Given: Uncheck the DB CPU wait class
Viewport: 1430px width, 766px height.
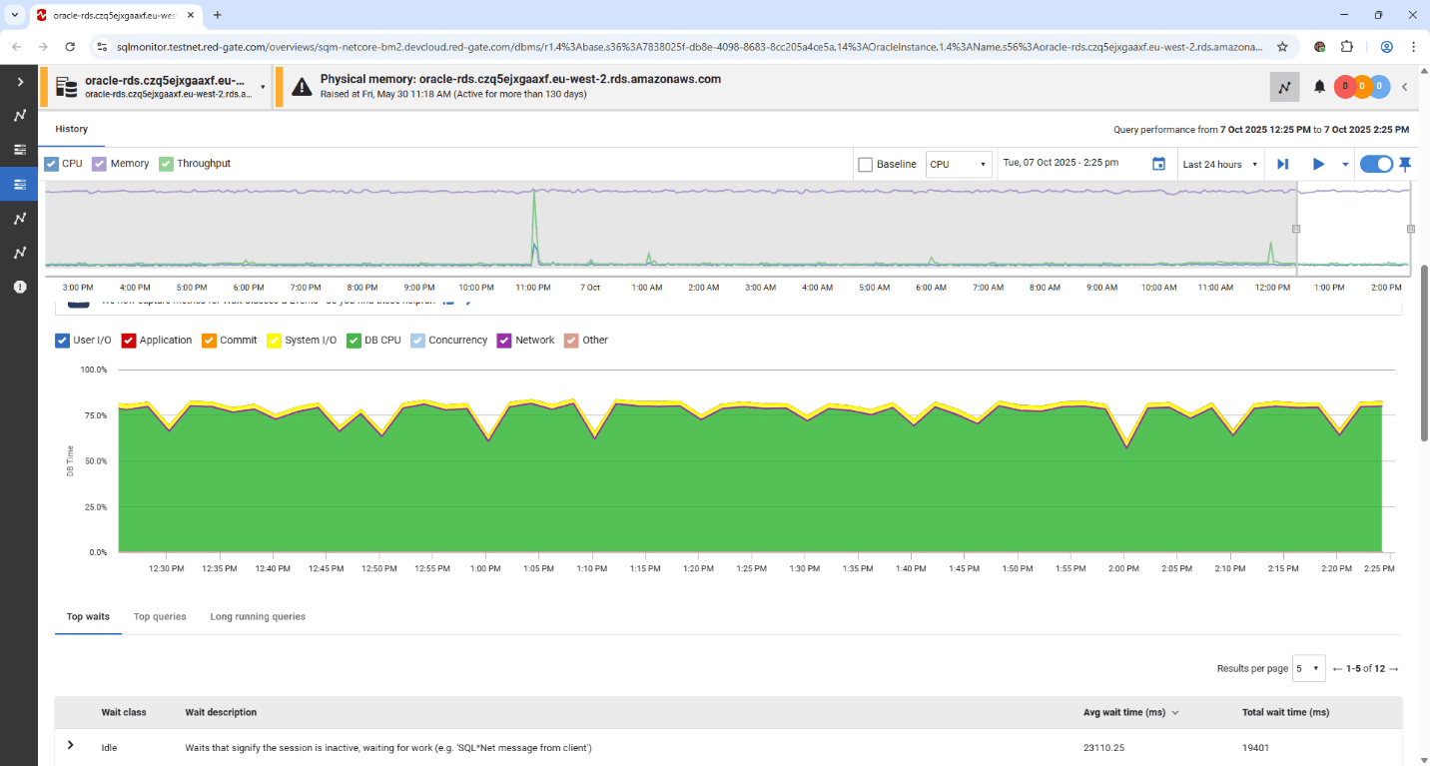Looking at the screenshot, I should click(x=354, y=341).
